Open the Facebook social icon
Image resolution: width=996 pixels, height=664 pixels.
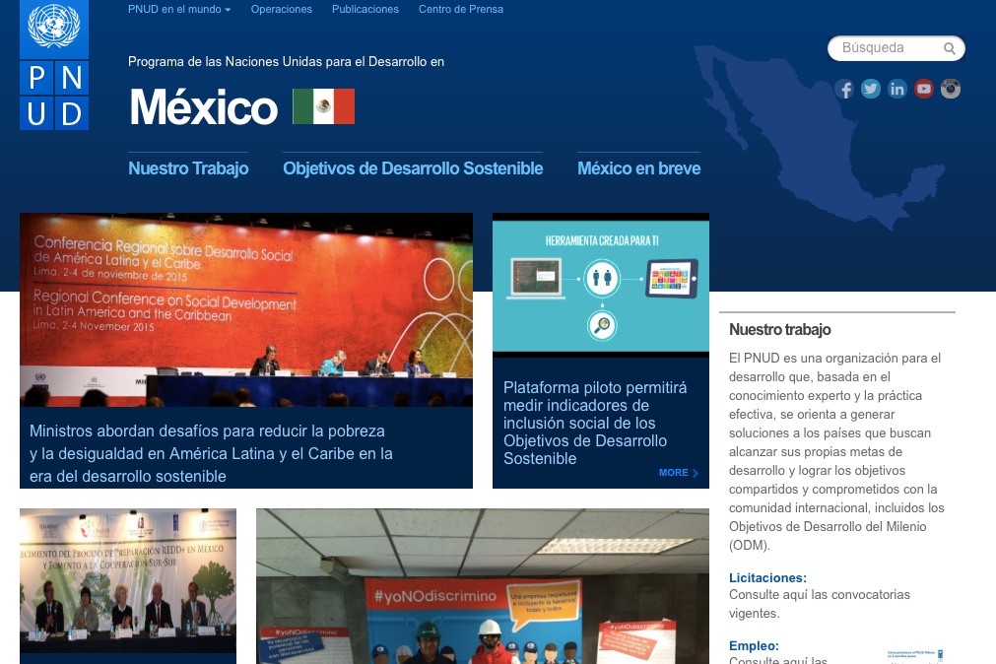[844, 90]
